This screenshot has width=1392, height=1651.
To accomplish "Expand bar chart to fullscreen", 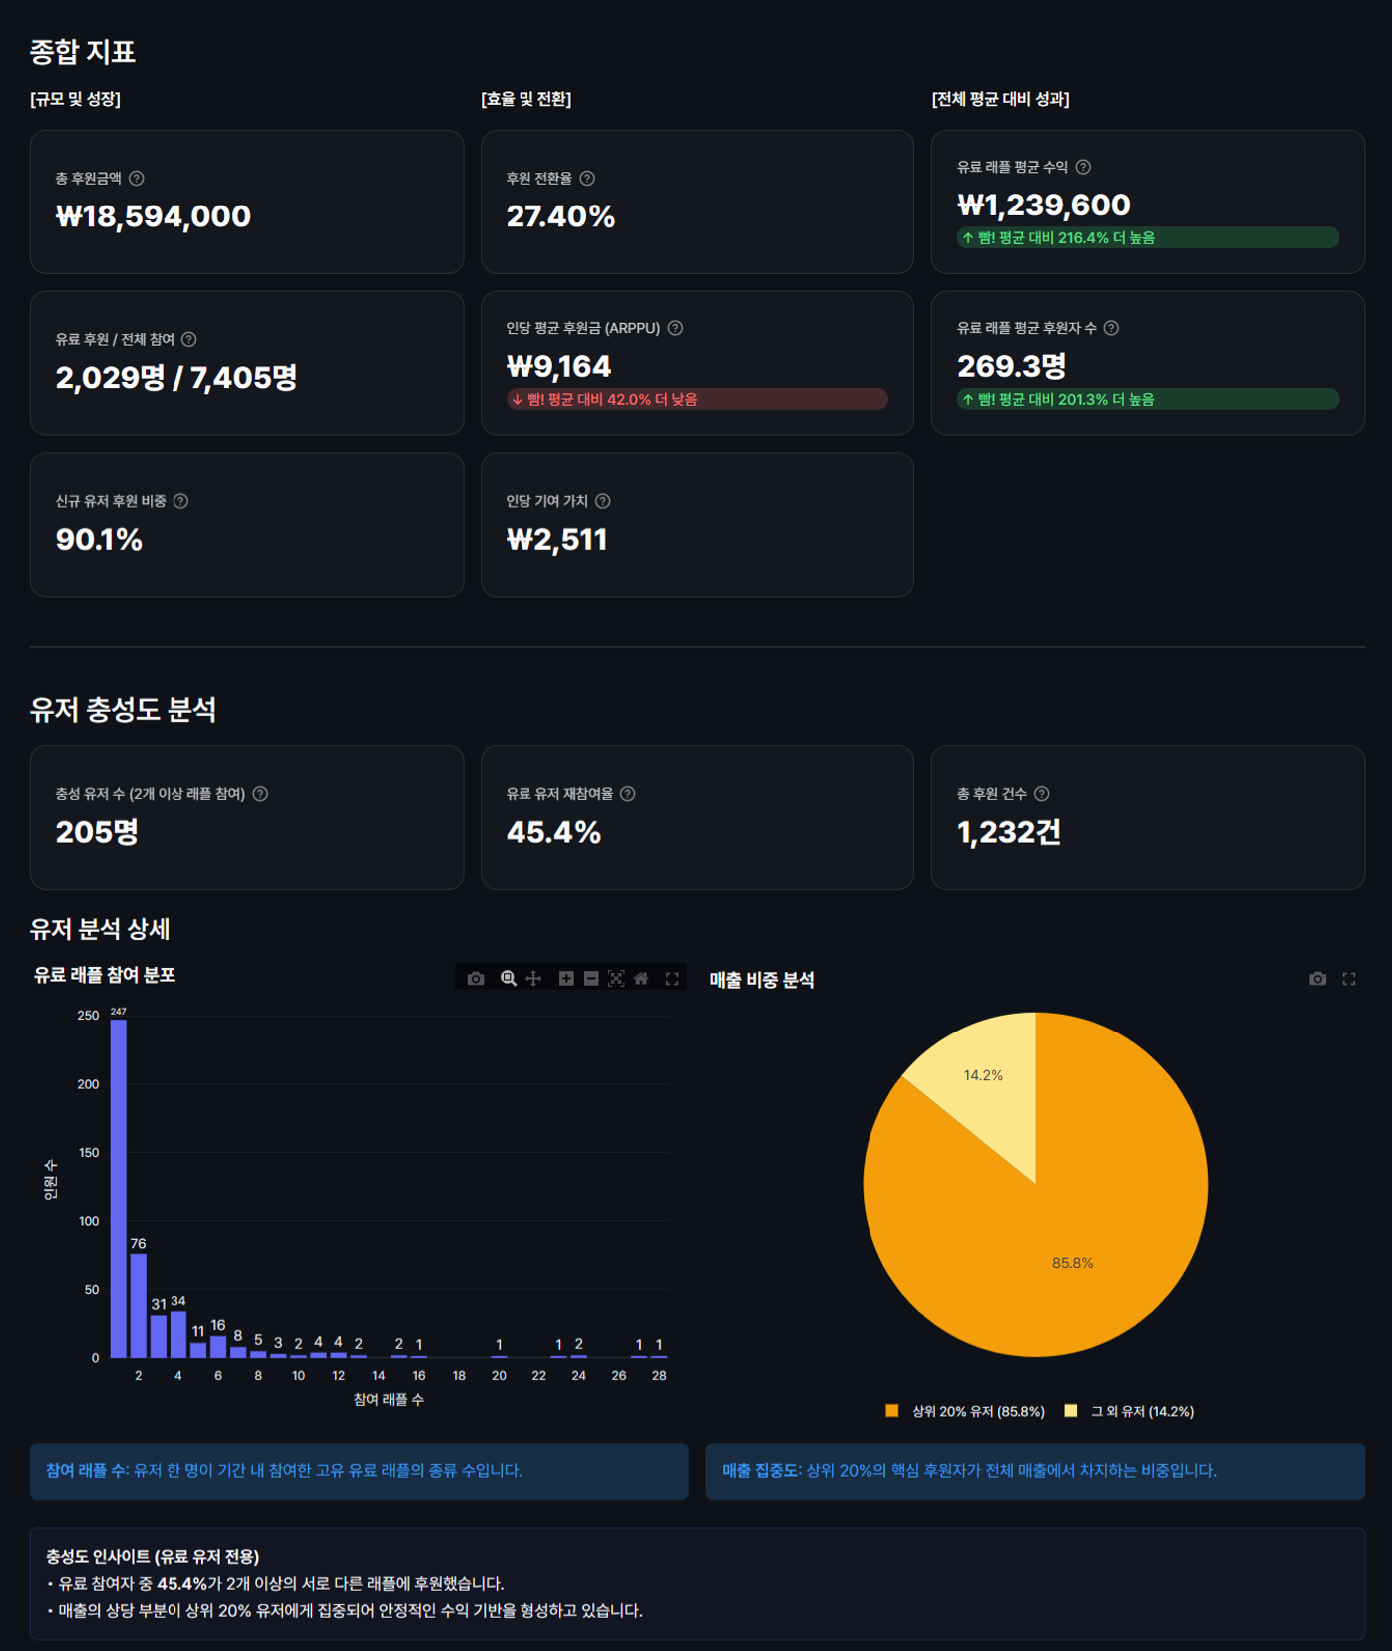I will [x=672, y=978].
